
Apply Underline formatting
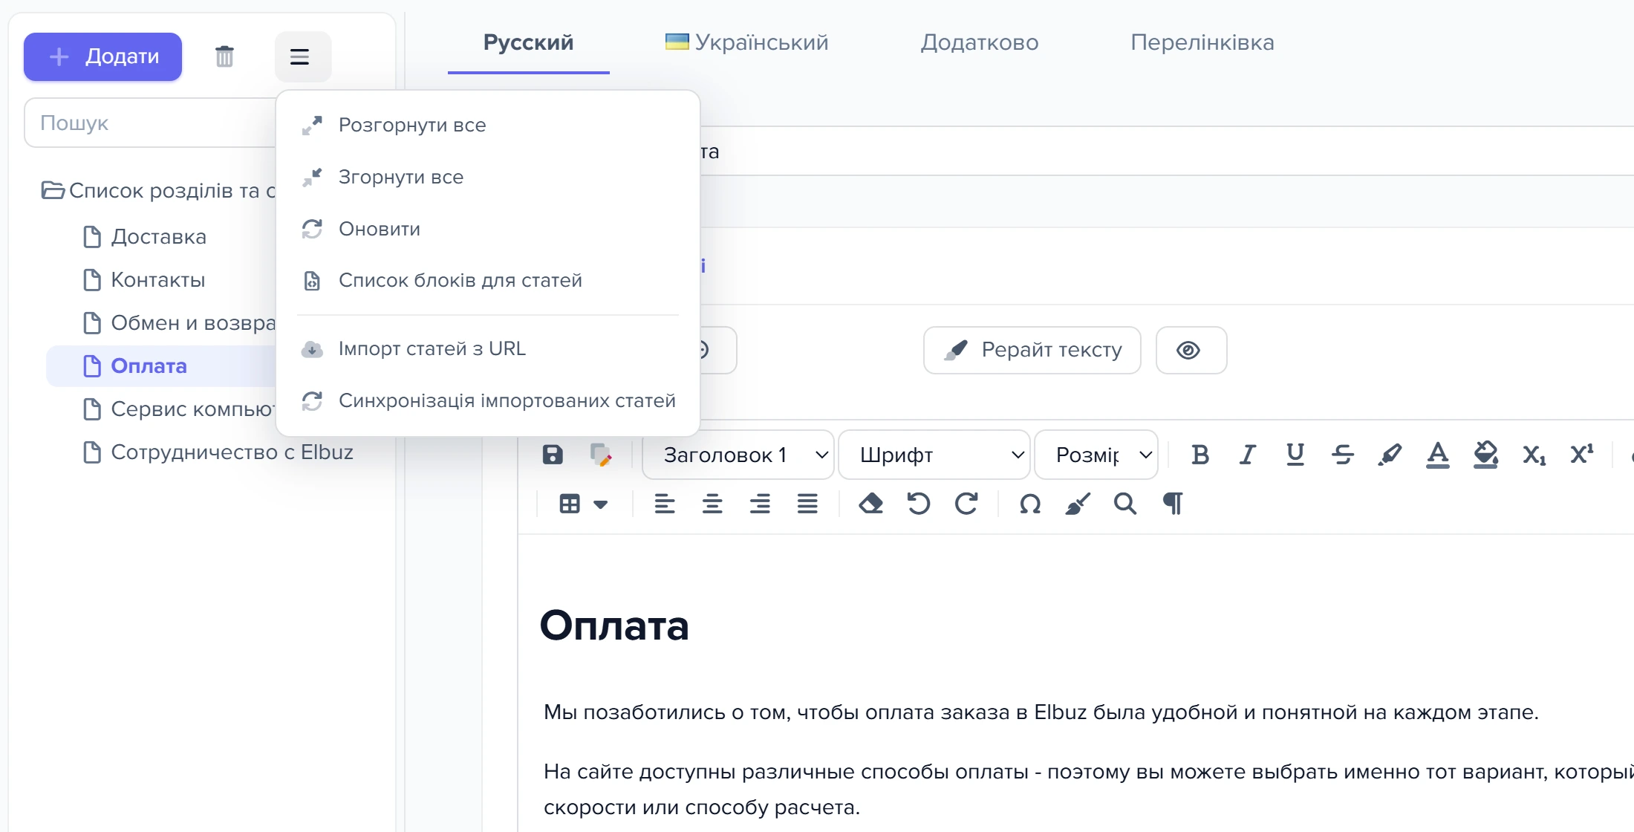click(1295, 455)
